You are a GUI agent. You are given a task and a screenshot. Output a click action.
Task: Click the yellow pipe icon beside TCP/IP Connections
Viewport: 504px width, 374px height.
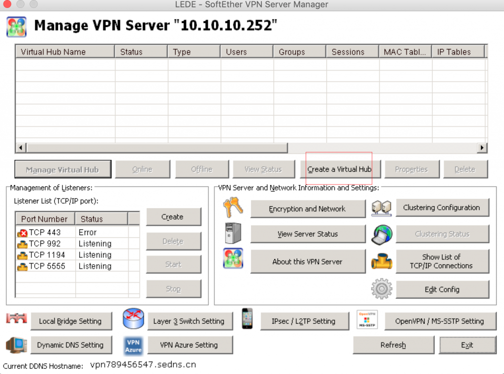(x=381, y=261)
